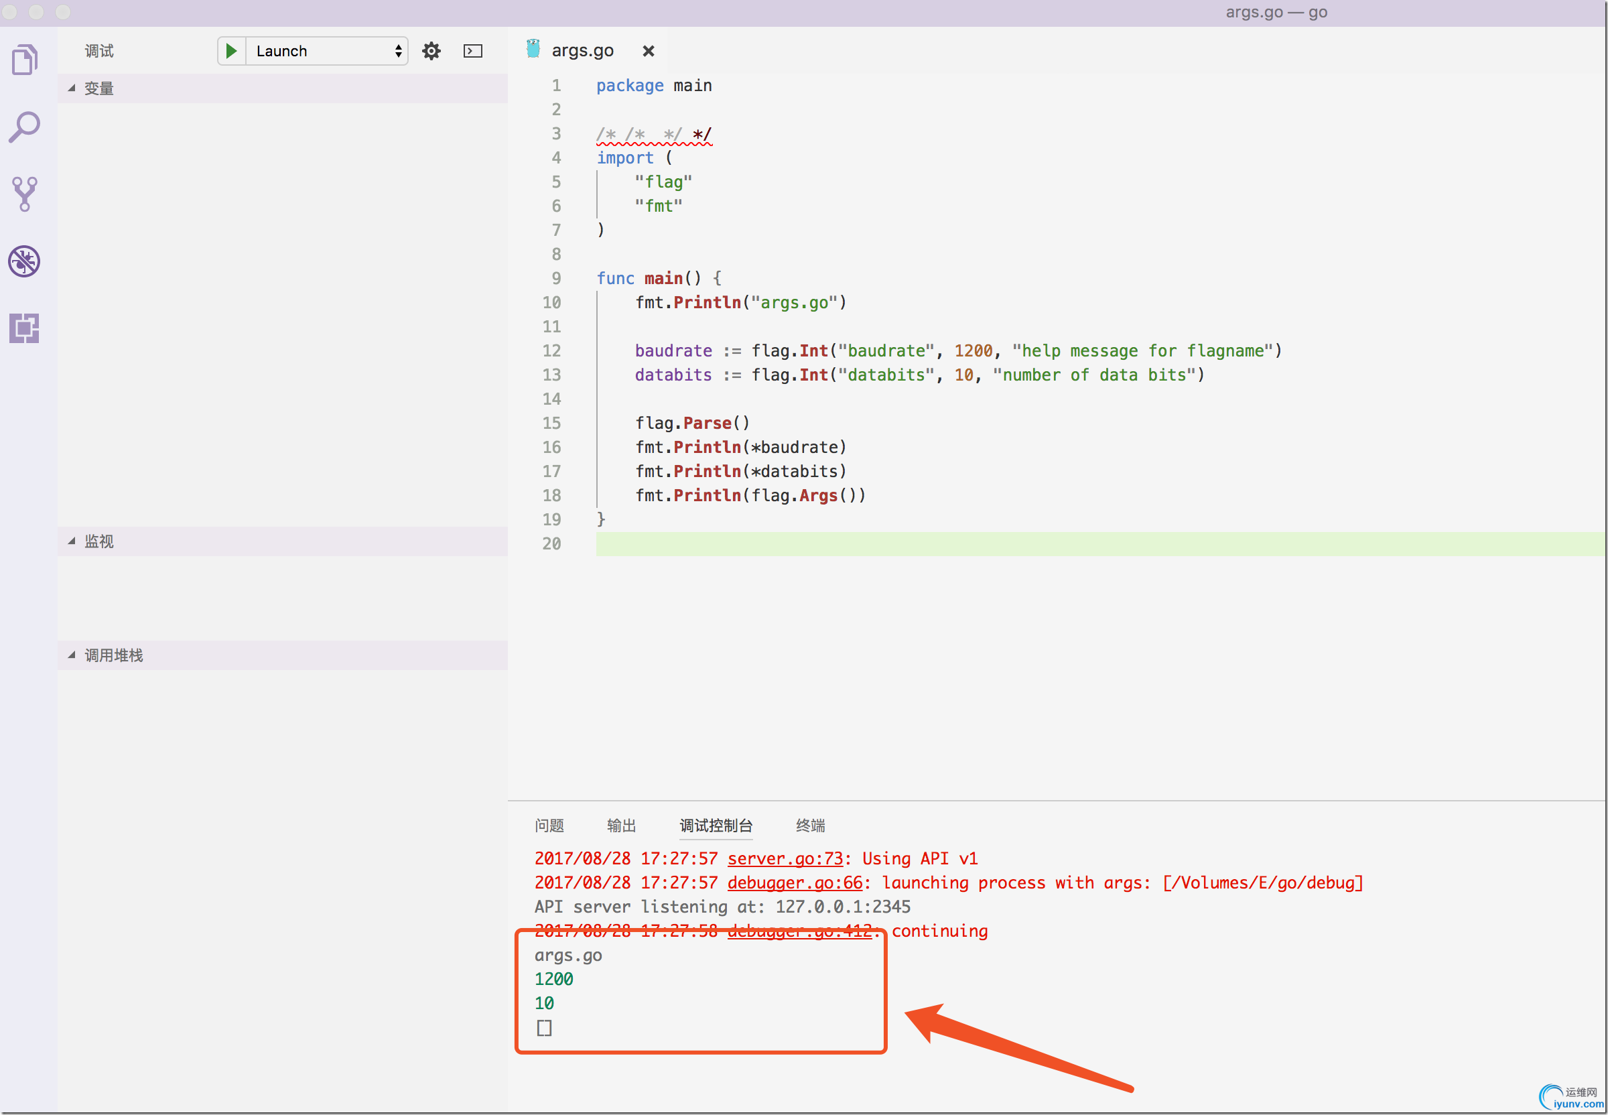Select the 调试控制台 panel tab
Screen dimensions: 1608x1115
[x=716, y=826]
